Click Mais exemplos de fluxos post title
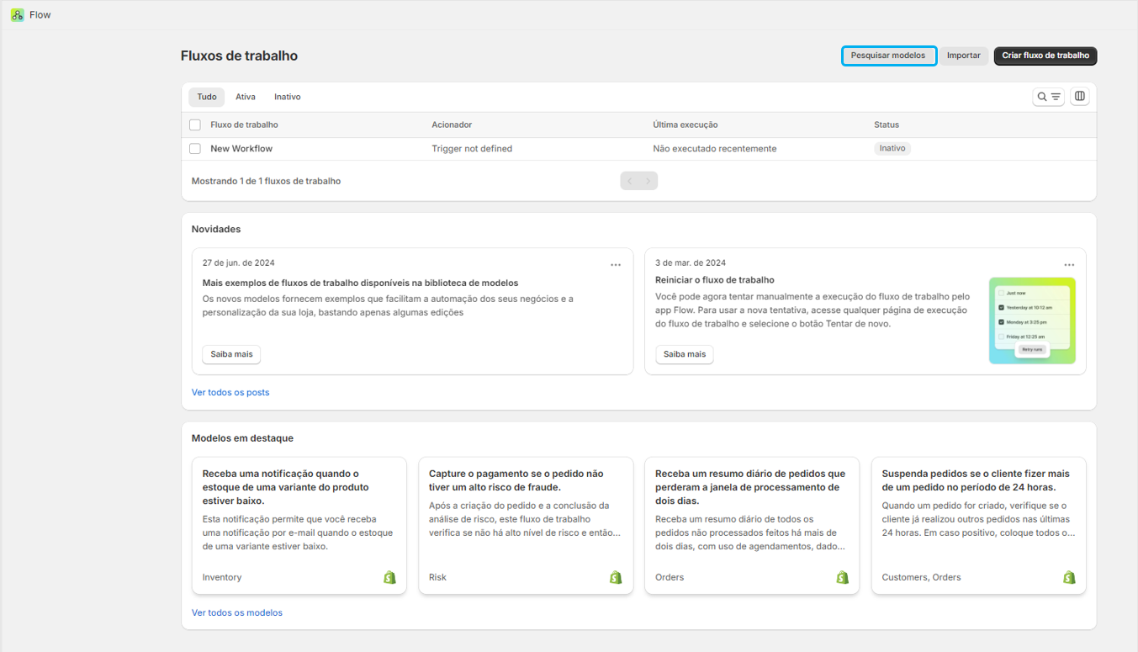The height and width of the screenshot is (652, 1138). [360, 283]
